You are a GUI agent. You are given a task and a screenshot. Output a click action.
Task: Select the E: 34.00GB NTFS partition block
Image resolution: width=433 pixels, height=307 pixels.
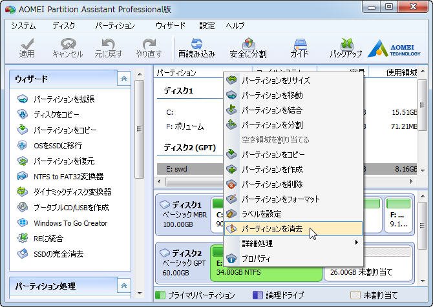[x=266, y=263]
